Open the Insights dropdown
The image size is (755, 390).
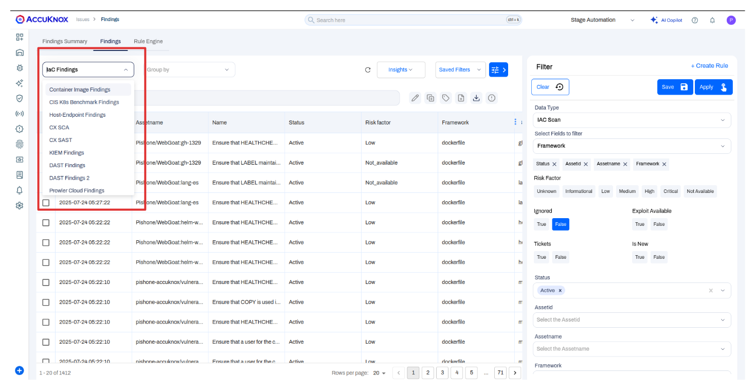click(401, 70)
